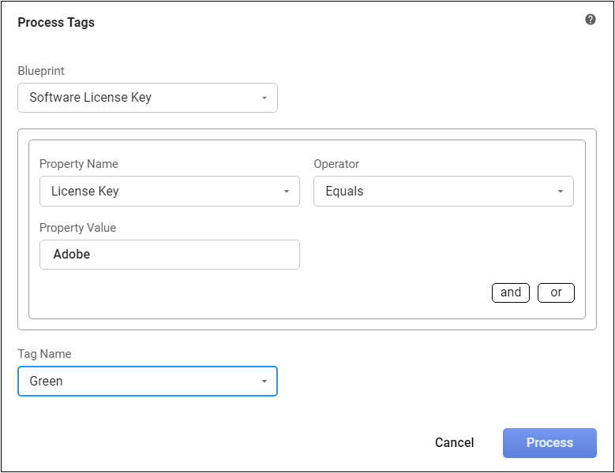Add a condition with the 'or' button
Image resolution: width=615 pixels, height=473 pixels.
point(557,292)
